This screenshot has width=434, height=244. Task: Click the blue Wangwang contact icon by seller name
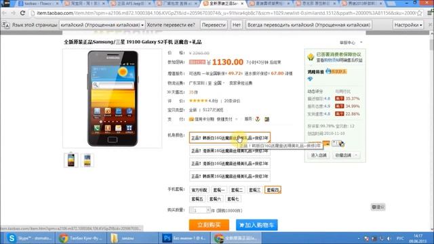[x=328, y=71]
